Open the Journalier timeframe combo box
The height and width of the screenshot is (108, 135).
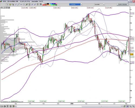point(99,4)
